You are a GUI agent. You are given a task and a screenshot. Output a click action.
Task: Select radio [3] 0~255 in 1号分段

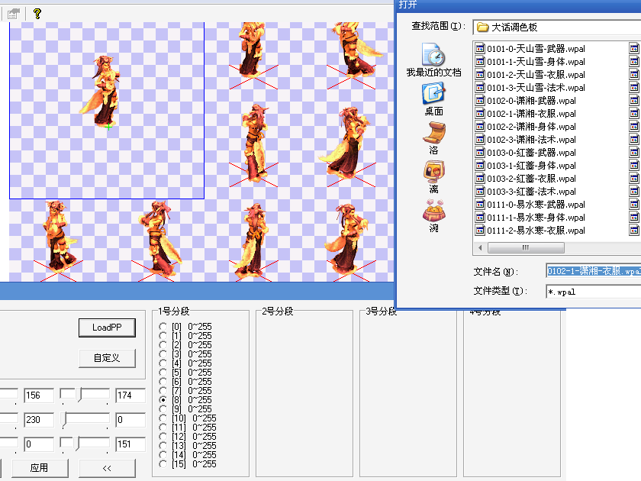(163, 354)
